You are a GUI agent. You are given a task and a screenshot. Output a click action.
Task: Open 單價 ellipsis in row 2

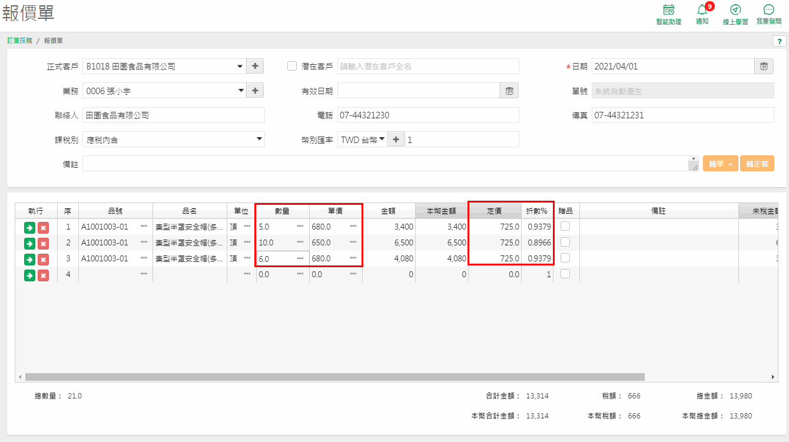click(x=353, y=242)
